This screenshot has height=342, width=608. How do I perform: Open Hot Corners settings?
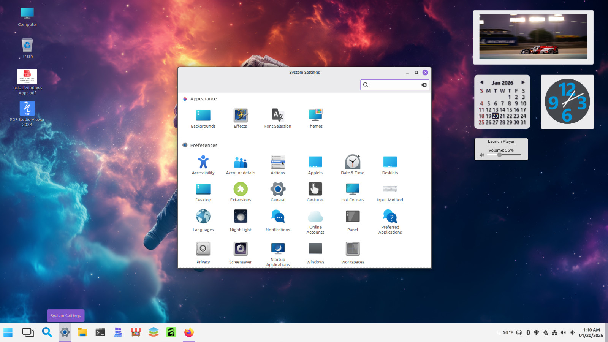pos(352,192)
